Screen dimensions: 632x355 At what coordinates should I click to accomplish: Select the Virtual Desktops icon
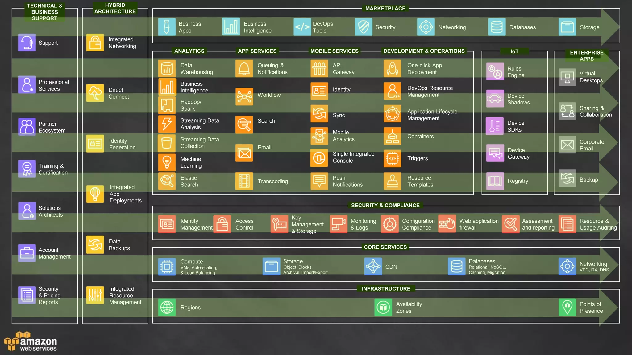click(567, 77)
